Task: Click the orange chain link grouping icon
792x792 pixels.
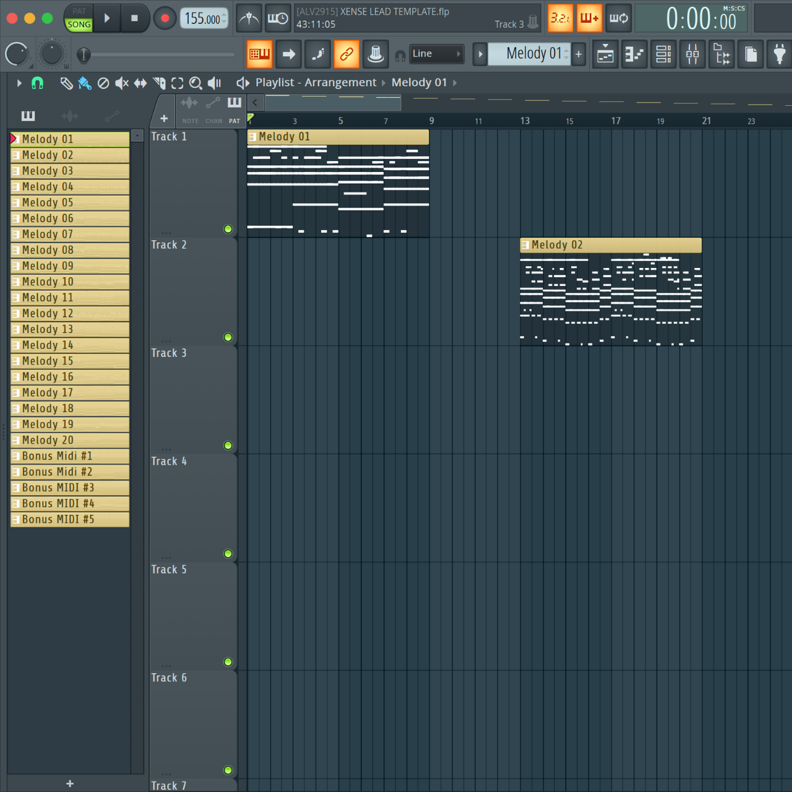Action: (346, 54)
